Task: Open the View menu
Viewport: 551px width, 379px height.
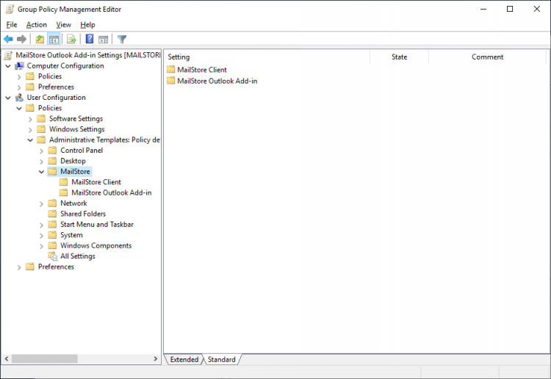Action: tap(63, 24)
